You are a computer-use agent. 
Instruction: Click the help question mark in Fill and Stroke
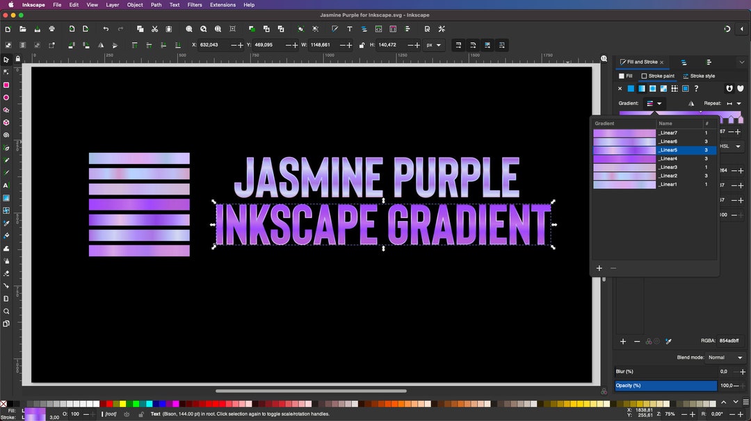pyautogui.click(x=696, y=88)
